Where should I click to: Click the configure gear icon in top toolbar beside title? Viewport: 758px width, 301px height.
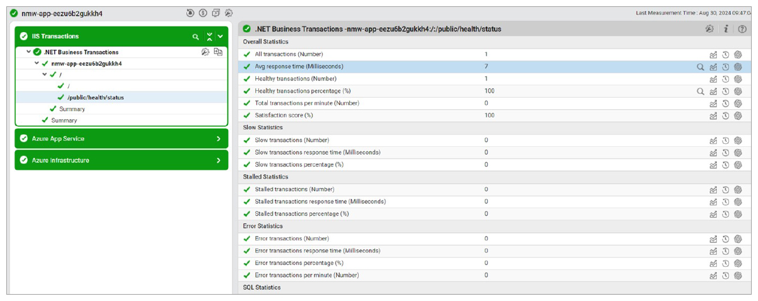pos(229,13)
